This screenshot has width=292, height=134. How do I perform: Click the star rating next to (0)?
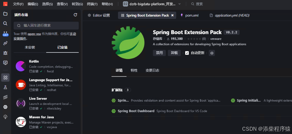[x=194, y=39]
